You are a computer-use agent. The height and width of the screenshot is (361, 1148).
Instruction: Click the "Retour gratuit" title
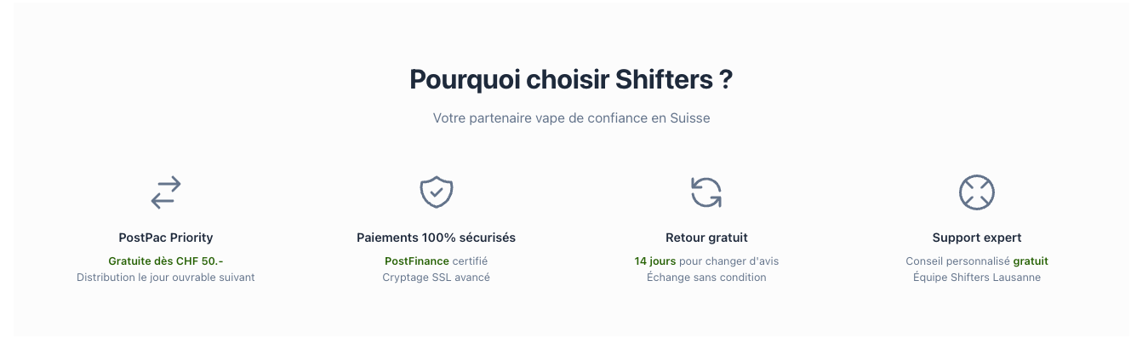(x=706, y=238)
